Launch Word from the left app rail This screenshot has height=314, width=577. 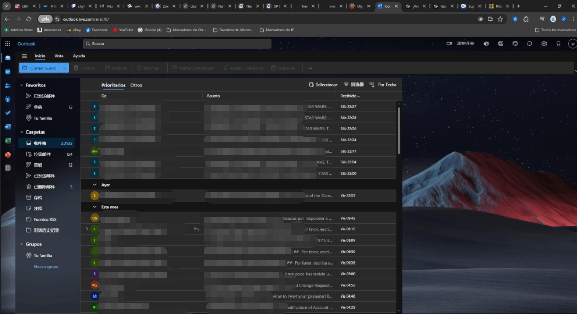coord(8,127)
